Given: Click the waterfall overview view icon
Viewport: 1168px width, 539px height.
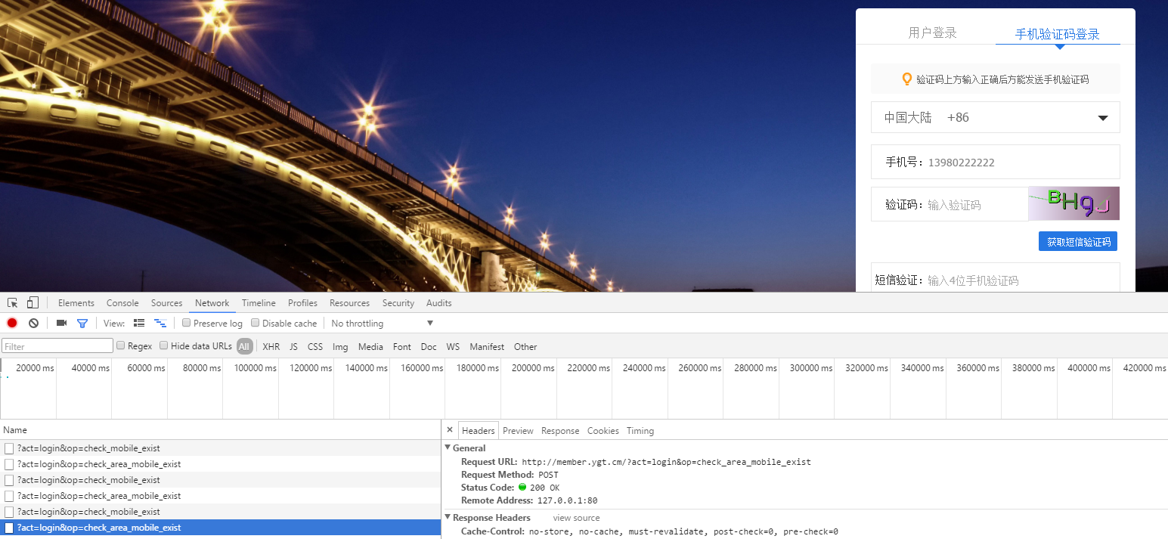Looking at the screenshot, I should (x=160, y=323).
